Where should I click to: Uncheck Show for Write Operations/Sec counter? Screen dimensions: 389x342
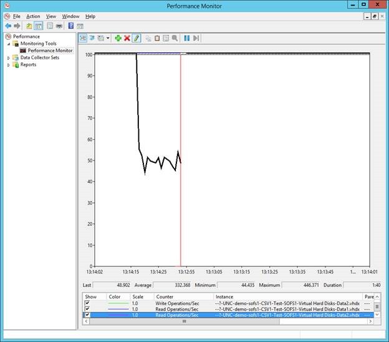click(87, 303)
